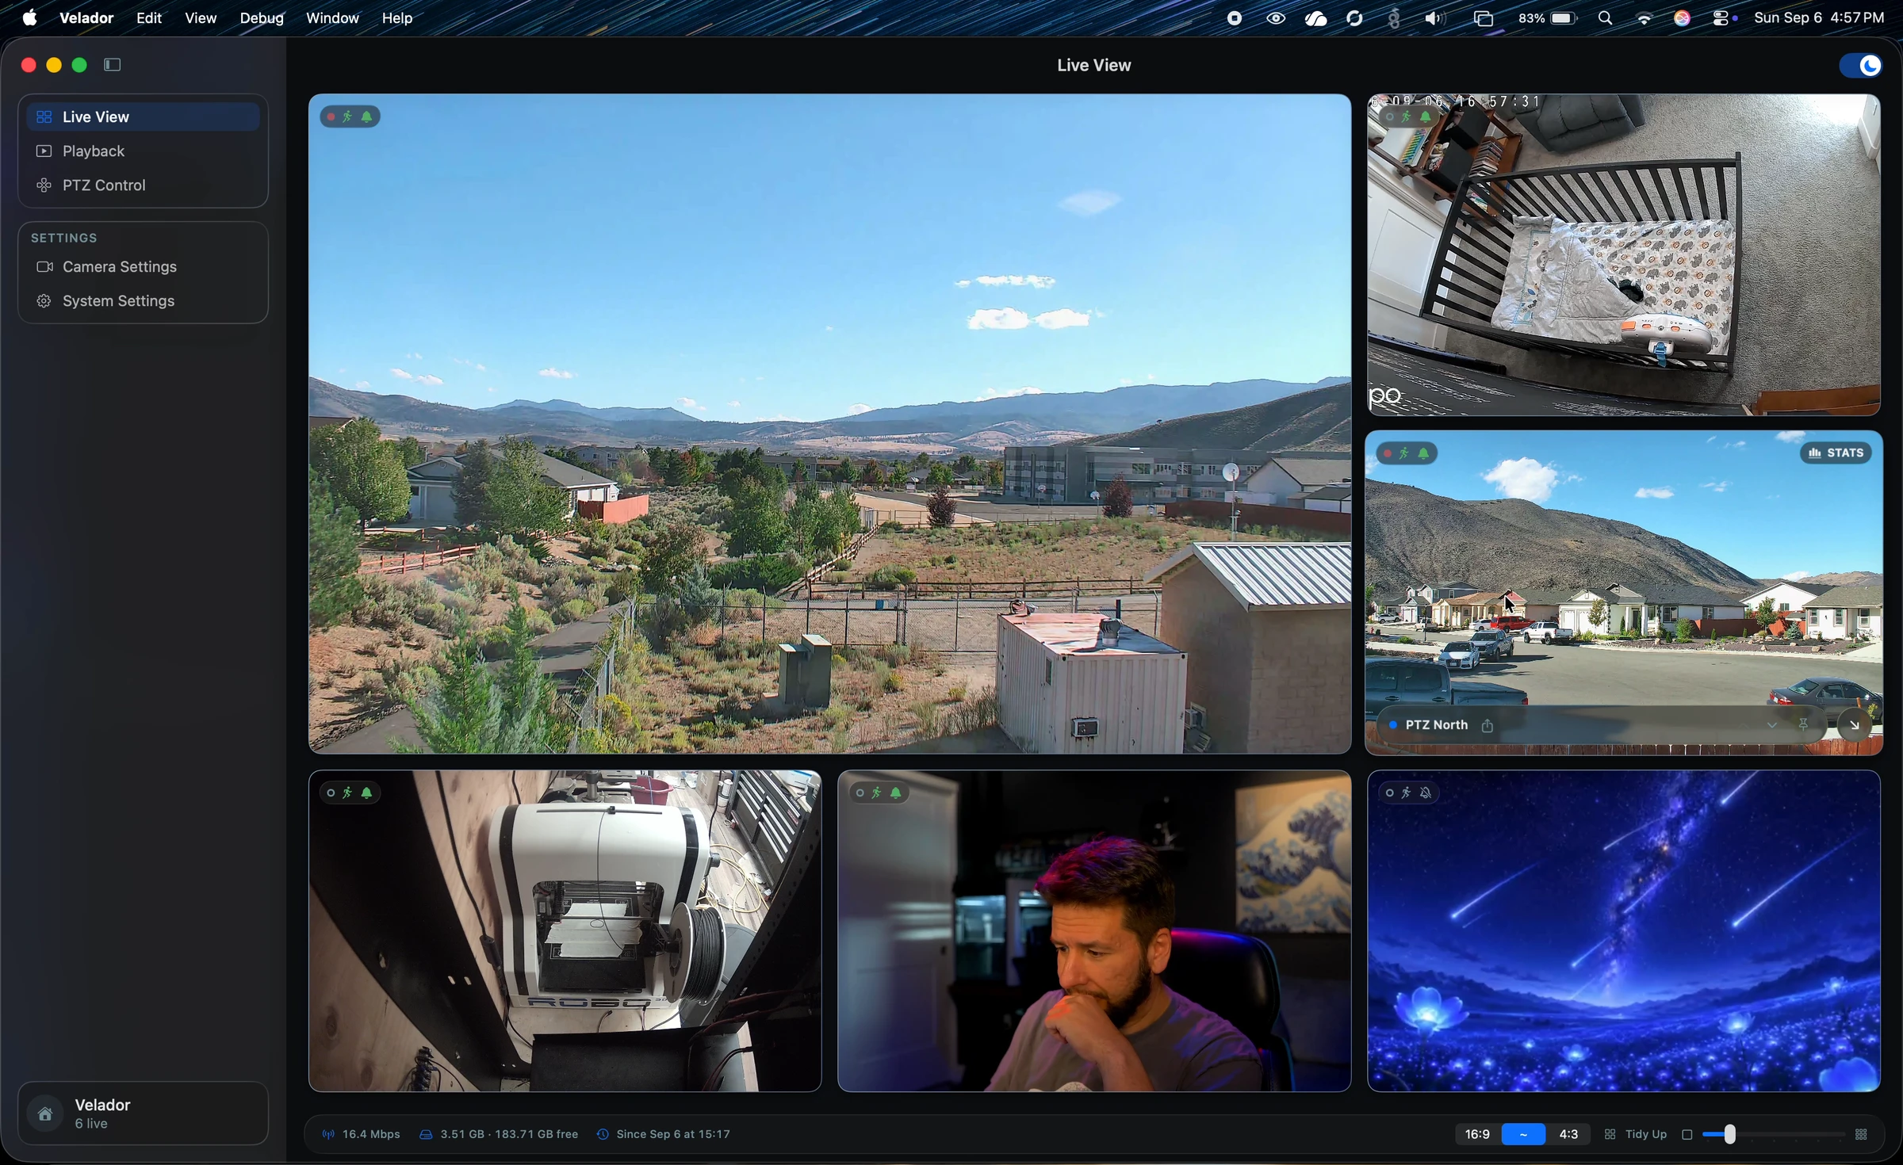This screenshot has width=1903, height=1165.
Task: Toggle motion icon on office webcam tile
Action: click(877, 793)
